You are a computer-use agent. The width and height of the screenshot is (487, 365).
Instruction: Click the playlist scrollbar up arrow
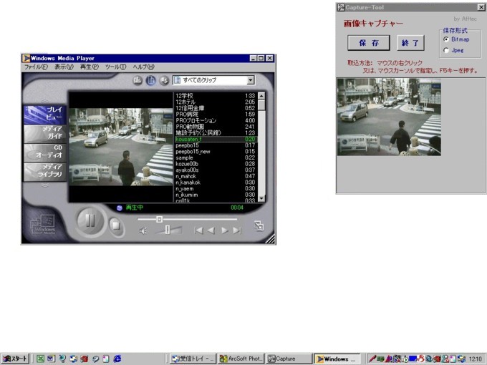[x=261, y=96]
